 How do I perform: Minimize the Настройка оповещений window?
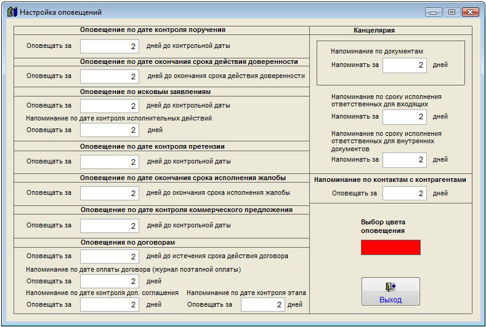433,12
